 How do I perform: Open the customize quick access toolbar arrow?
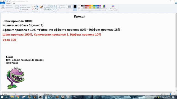pos(10,1)
